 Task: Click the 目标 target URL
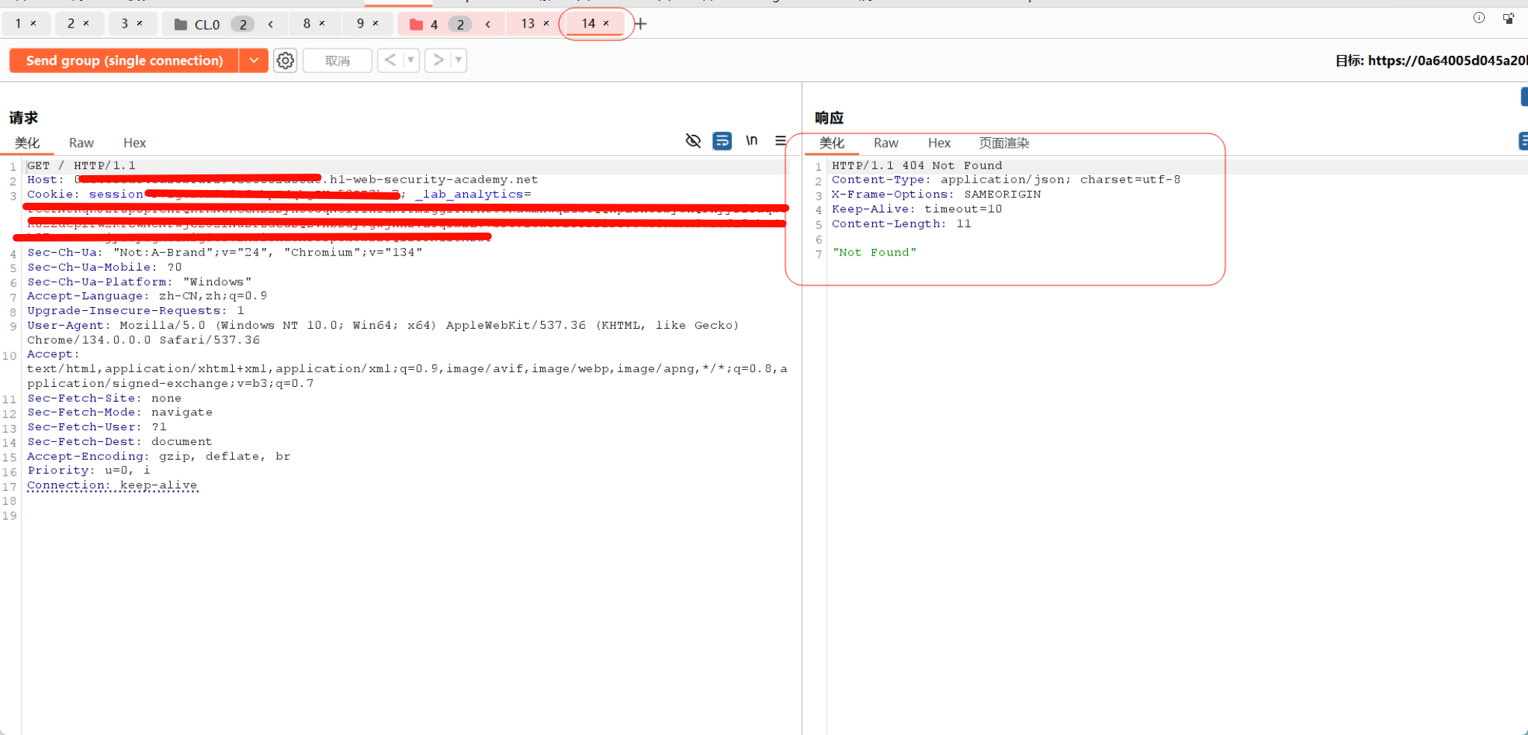tap(1431, 60)
